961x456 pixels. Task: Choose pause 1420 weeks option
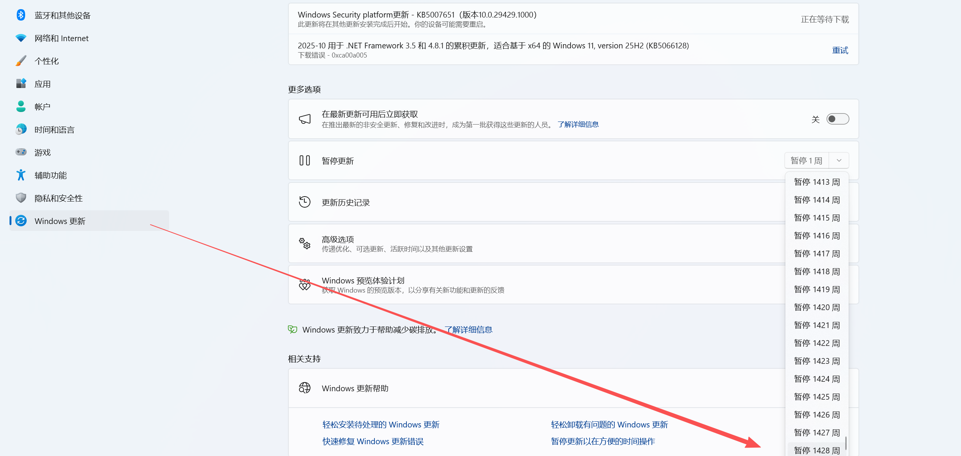[817, 307]
